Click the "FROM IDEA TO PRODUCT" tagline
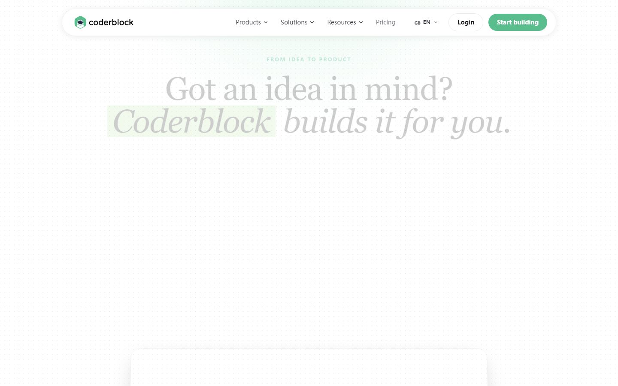This screenshot has width=618, height=386. click(309, 60)
